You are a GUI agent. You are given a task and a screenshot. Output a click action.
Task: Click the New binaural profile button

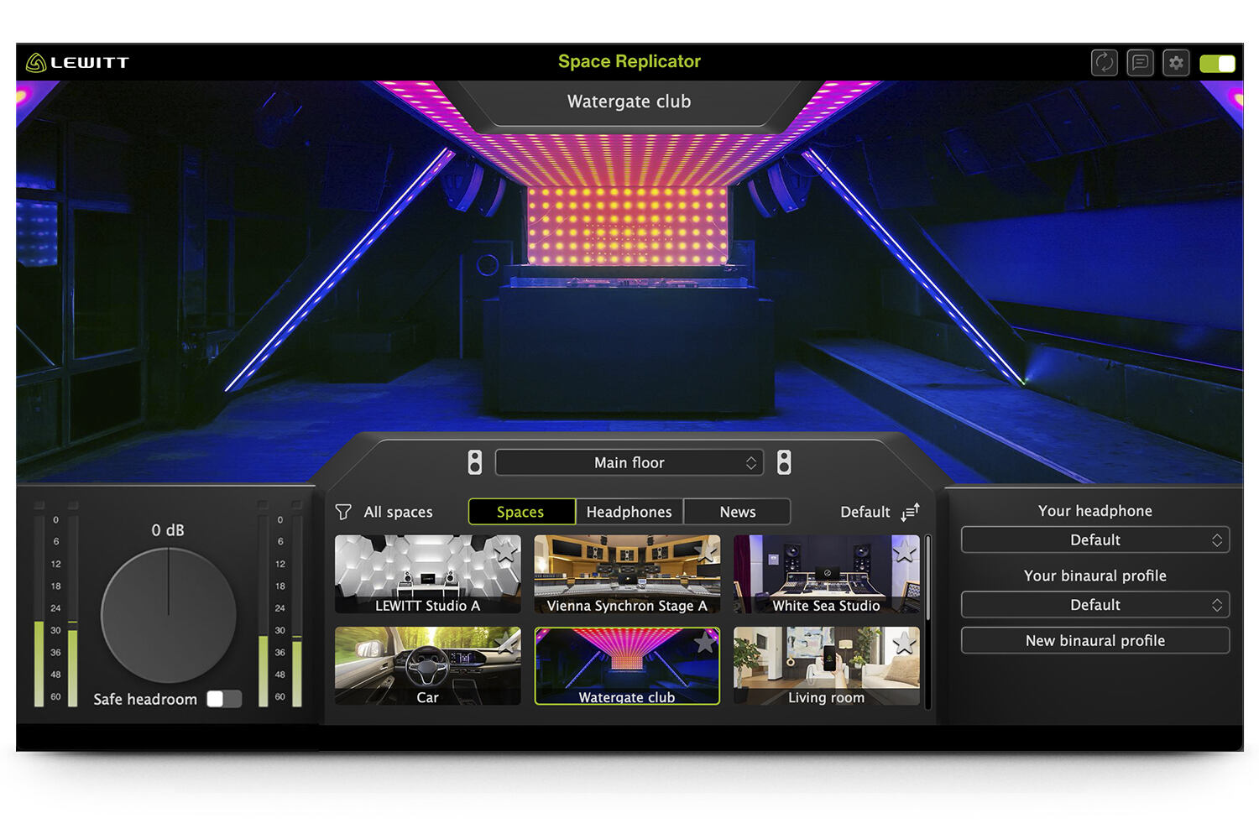pyautogui.click(x=1094, y=641)
